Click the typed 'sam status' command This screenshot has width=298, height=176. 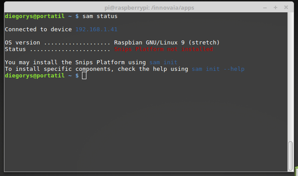(100, 16)
